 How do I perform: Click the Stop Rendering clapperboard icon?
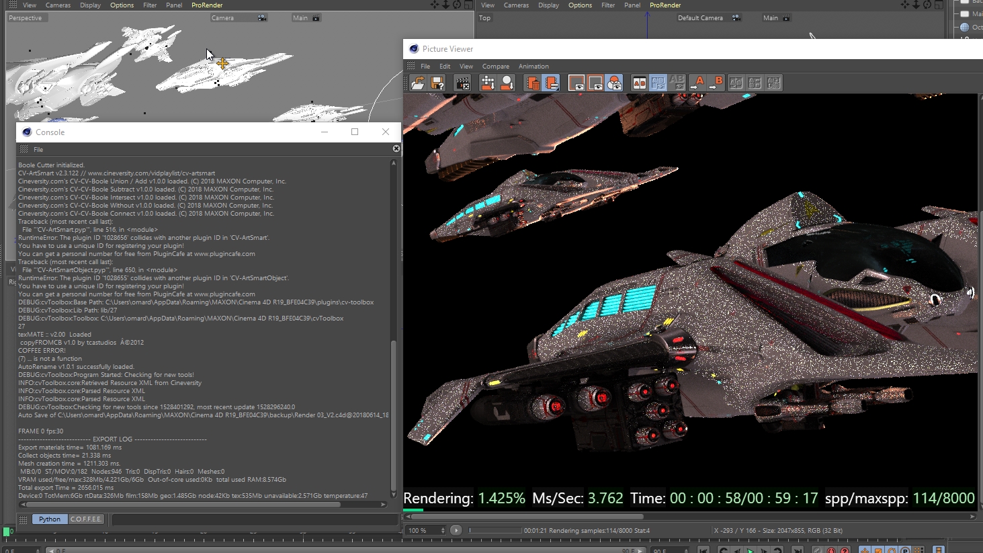coord(462,83)
